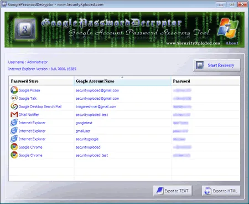Image resolution: width=249 pixels, height=204 pixels.
Task: Select Internet Explorer label in googletest row
Action: [x=32, y=123]
